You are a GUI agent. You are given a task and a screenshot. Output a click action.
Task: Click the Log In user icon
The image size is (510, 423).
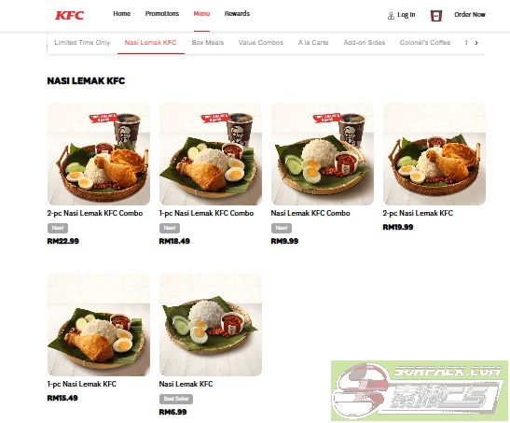point(391,15)
